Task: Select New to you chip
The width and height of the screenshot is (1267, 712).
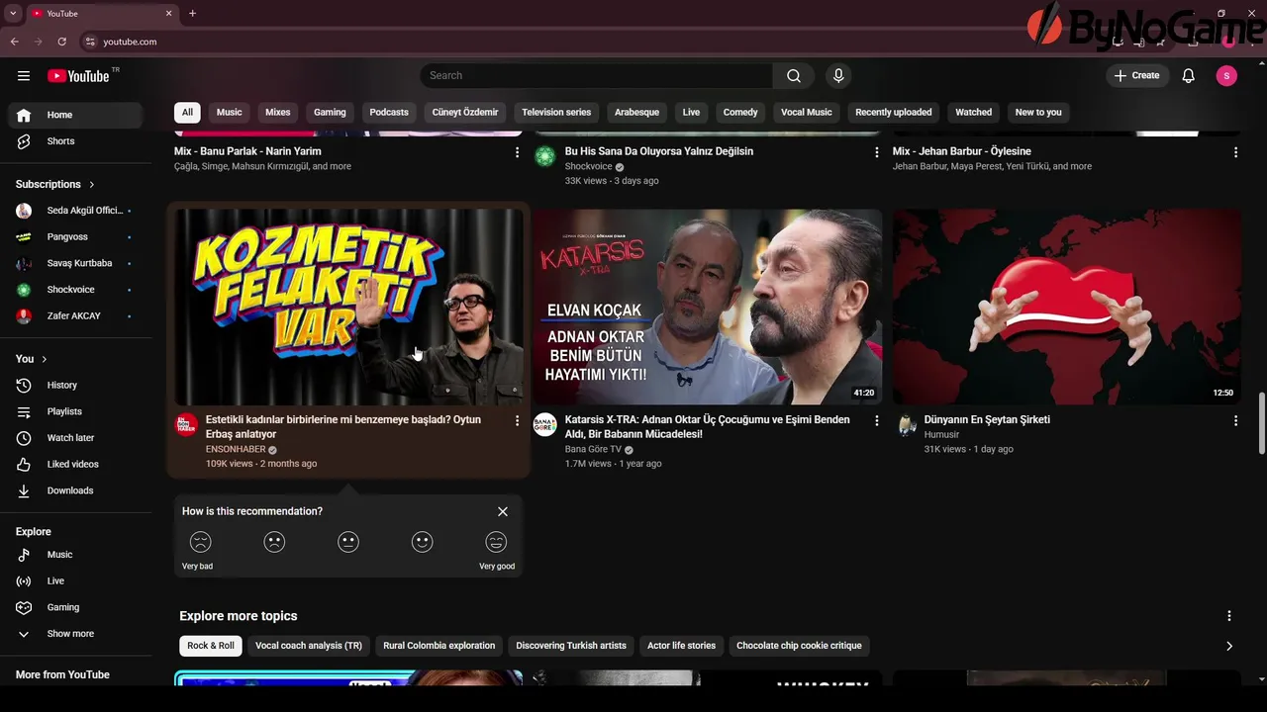Action: [x=1038, y=113]
